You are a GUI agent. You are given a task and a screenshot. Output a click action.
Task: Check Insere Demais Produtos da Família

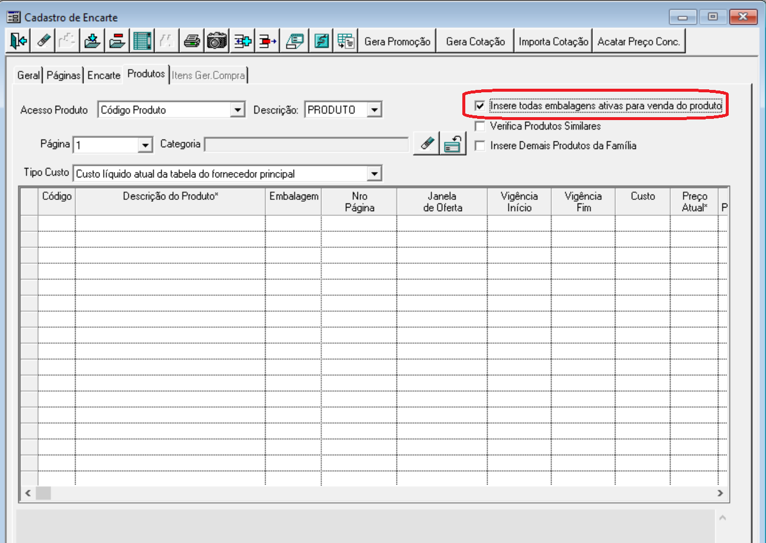pos(480,146)
